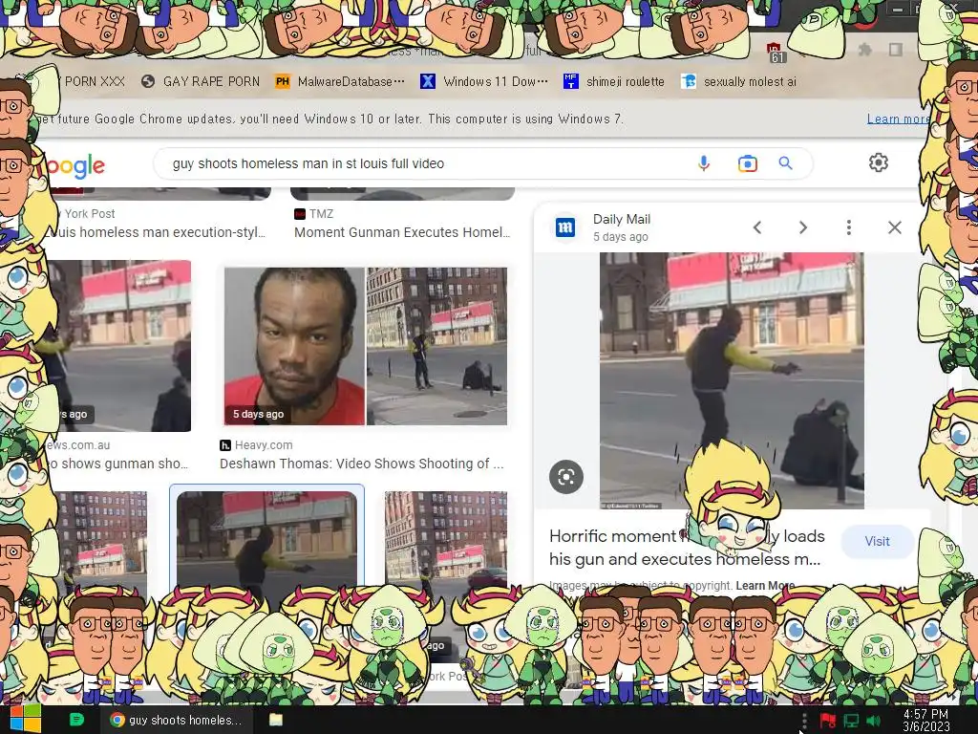Viewport: 978px width, 734px height.
Task: Activate Google Lens icon on preview image
Action: [x=566, y=477]
